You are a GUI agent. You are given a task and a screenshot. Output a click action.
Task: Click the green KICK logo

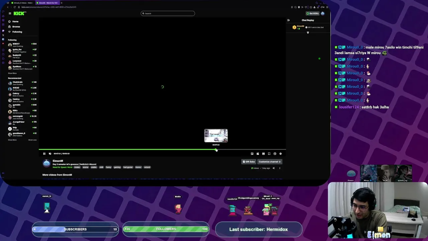[x=20, y=13]
